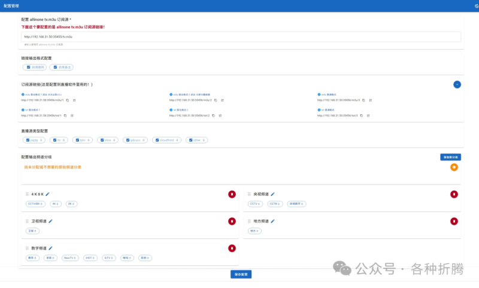
Task: Click the drag handle of 数字频道 group
Action: 27,249
